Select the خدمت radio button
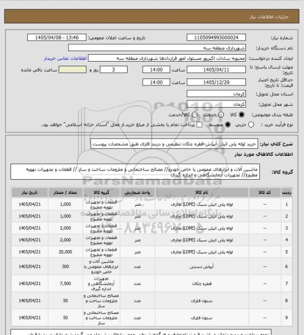The width and height of the screenshot is (304, 335). [221, 115]
